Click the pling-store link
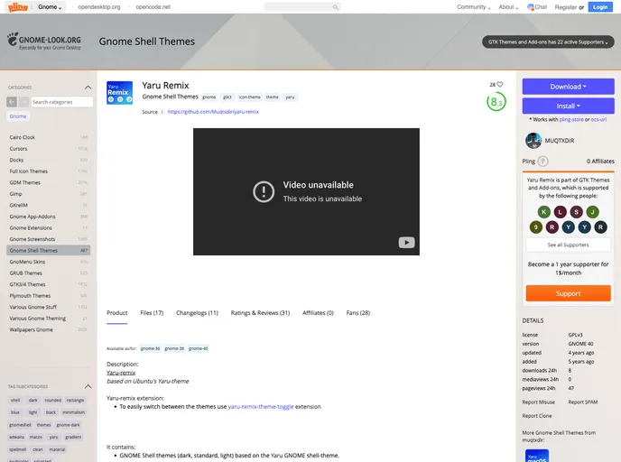This screenshot has width=621, height=462. (x=571, y=119)
